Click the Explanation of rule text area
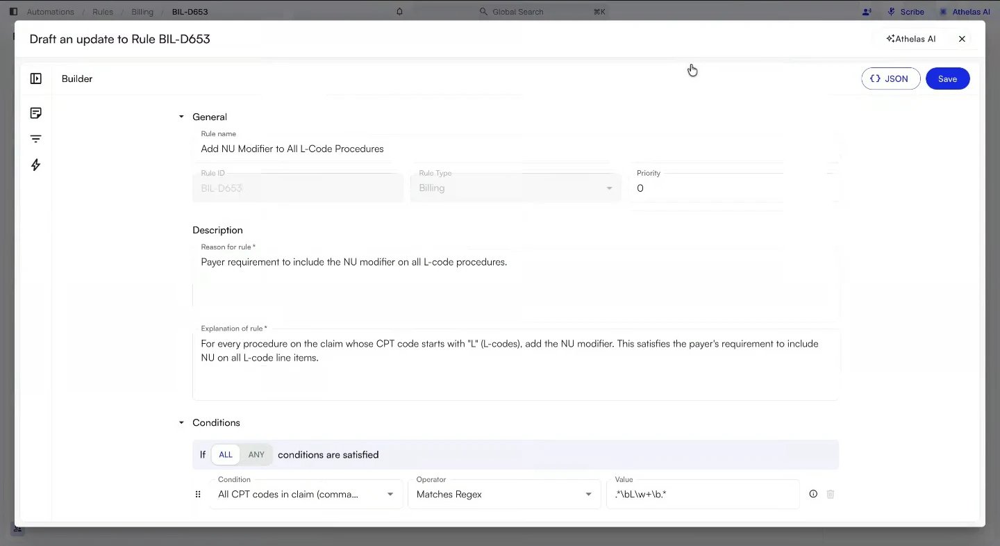1000x546 pixels. (x=515, y=364)
